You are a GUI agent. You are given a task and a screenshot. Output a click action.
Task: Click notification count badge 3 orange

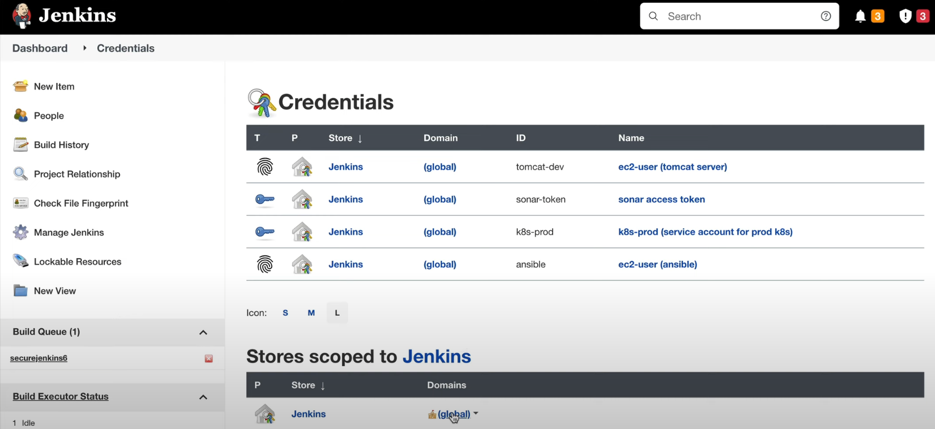877,16
